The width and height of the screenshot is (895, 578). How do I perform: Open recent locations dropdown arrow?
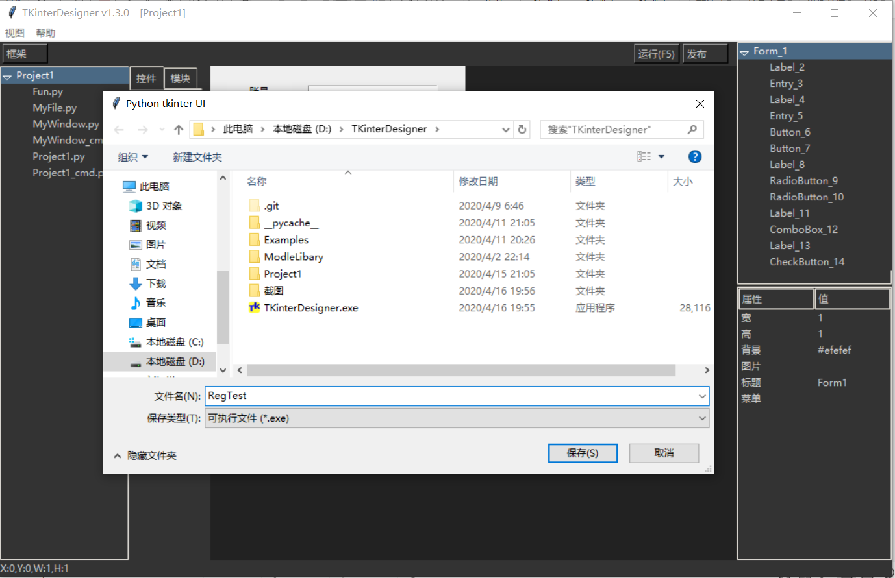(x=161, y=130)
